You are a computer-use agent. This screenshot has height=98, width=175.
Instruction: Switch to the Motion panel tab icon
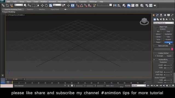[165, 15]
